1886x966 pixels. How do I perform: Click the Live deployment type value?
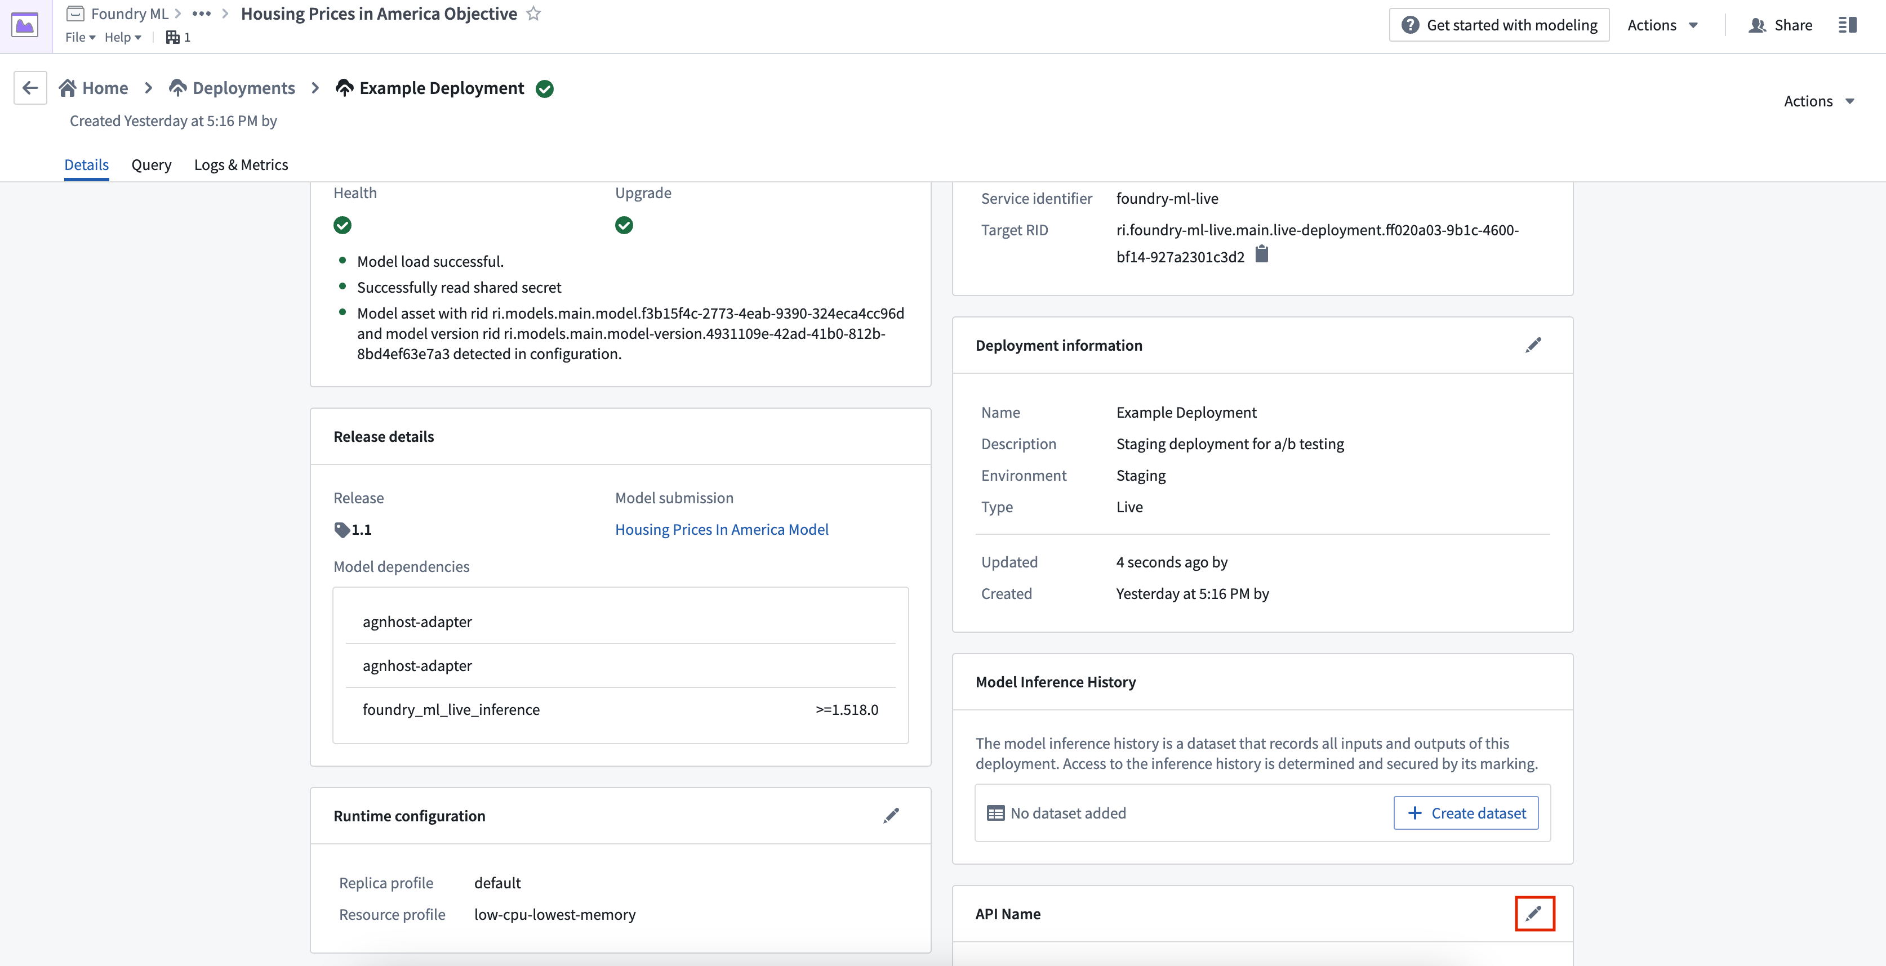1129,507
